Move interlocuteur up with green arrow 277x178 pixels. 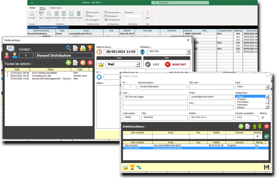coord(255,126)
